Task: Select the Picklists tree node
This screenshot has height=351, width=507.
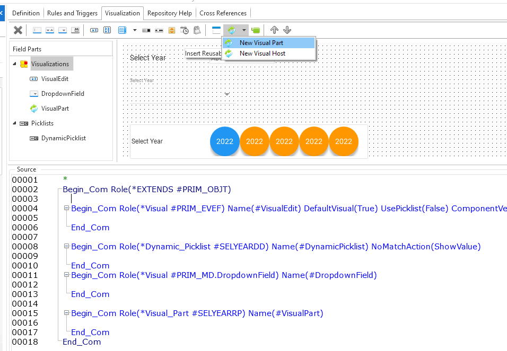Action: click(x=42, y=123)
